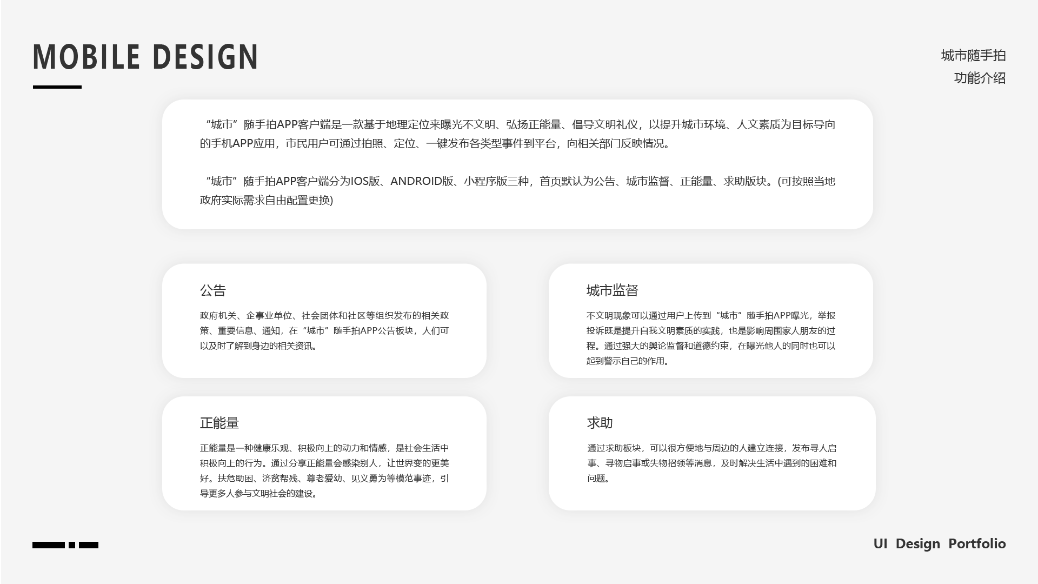Click intro paragraph mentioning IOS版、ANDROID版
The image size is (1038, 584).
point(517,190)
